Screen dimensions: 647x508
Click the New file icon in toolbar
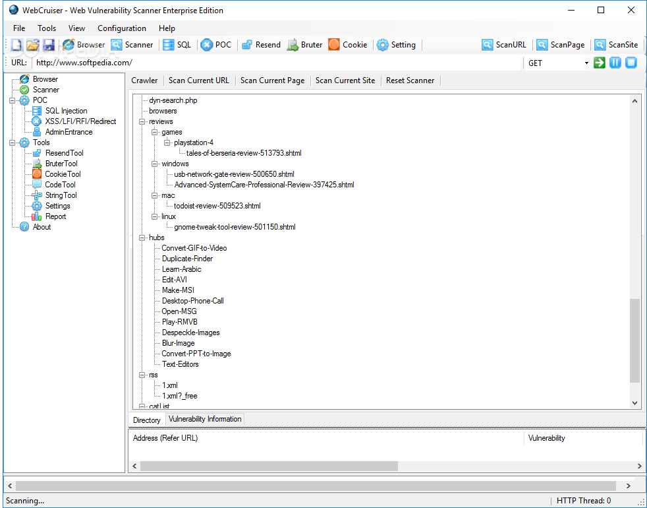click(x=16, y=45)
